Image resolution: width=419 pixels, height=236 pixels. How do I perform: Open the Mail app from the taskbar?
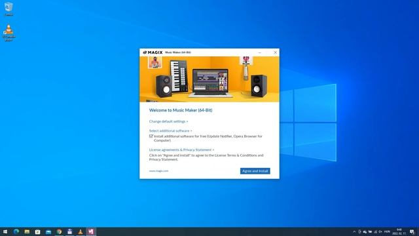point(48,231)
